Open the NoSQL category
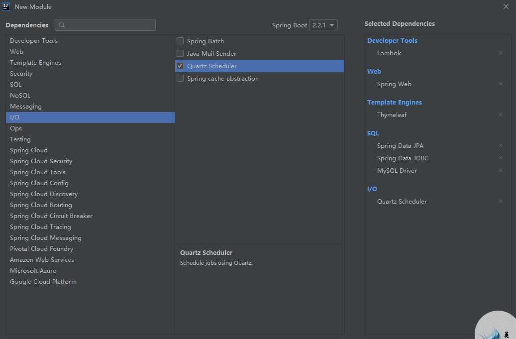The height and width of the screenshot is (339, 516). [x=90, y=96]
